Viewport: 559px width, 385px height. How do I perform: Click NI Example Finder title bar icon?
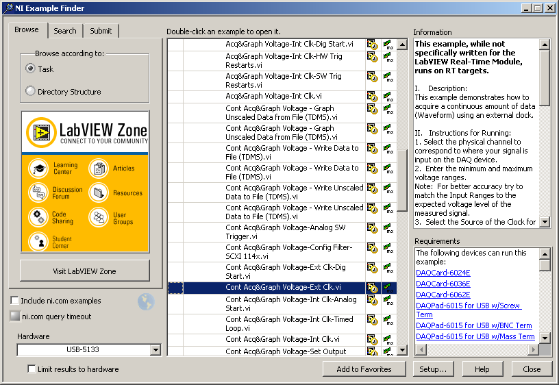pos(8,8)
